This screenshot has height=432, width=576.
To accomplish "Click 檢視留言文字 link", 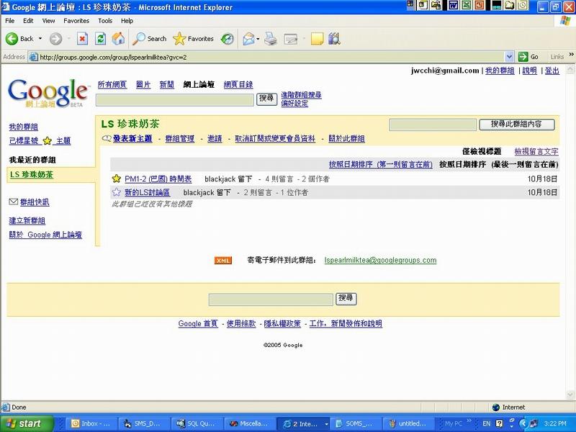I will pyautogui.click(x=536, y=151).
